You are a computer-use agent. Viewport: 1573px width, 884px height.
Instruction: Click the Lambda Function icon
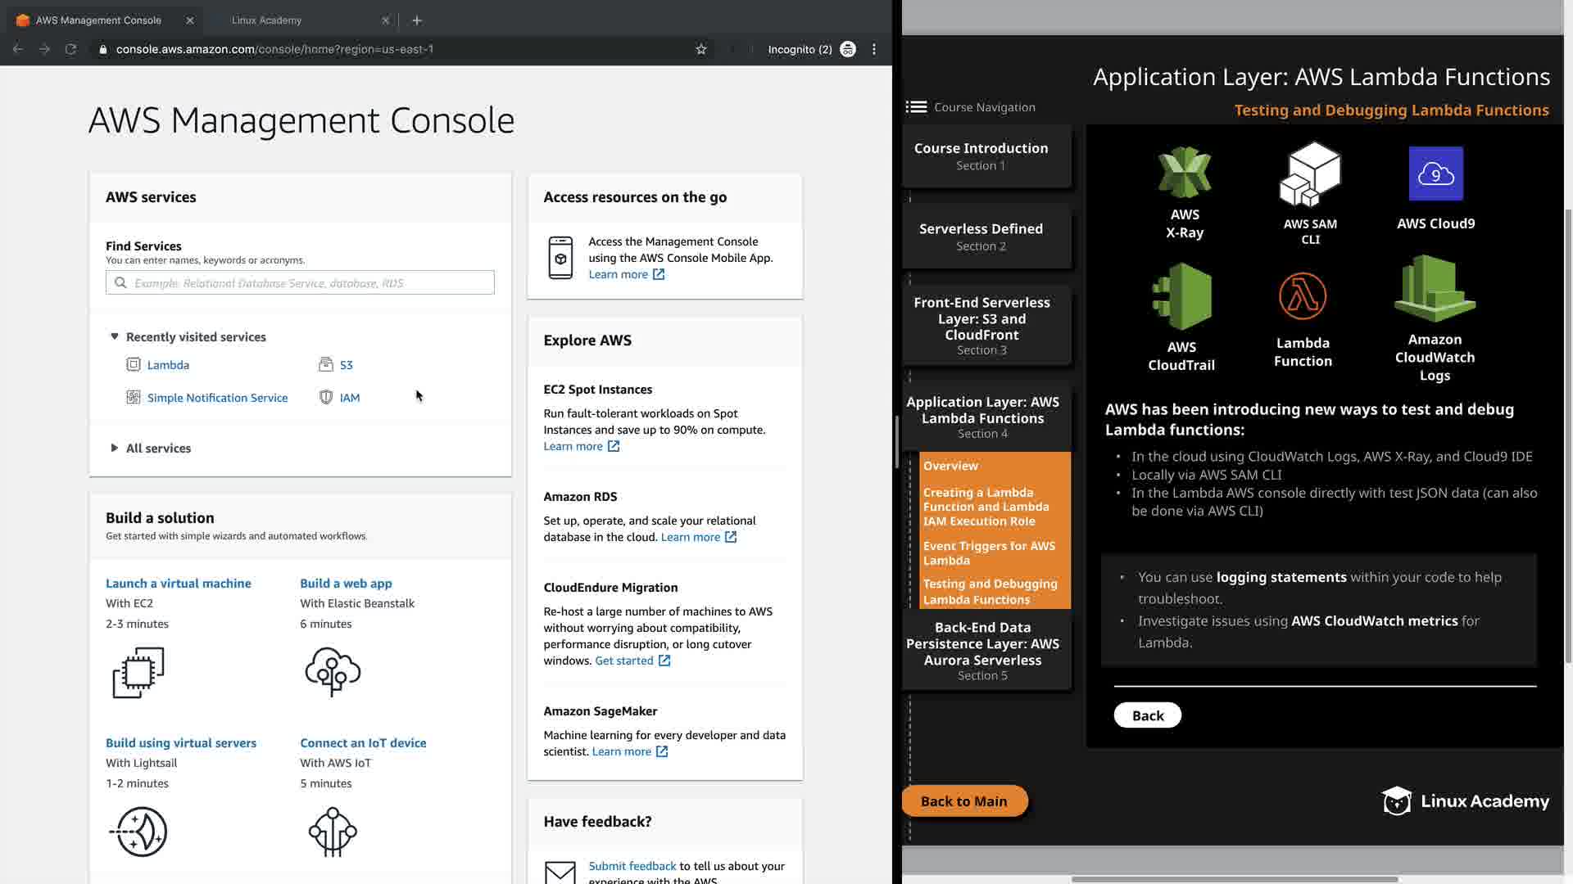click(x=1302, y=295)
